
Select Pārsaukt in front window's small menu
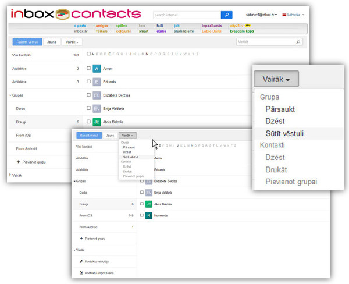coord(129,147)
